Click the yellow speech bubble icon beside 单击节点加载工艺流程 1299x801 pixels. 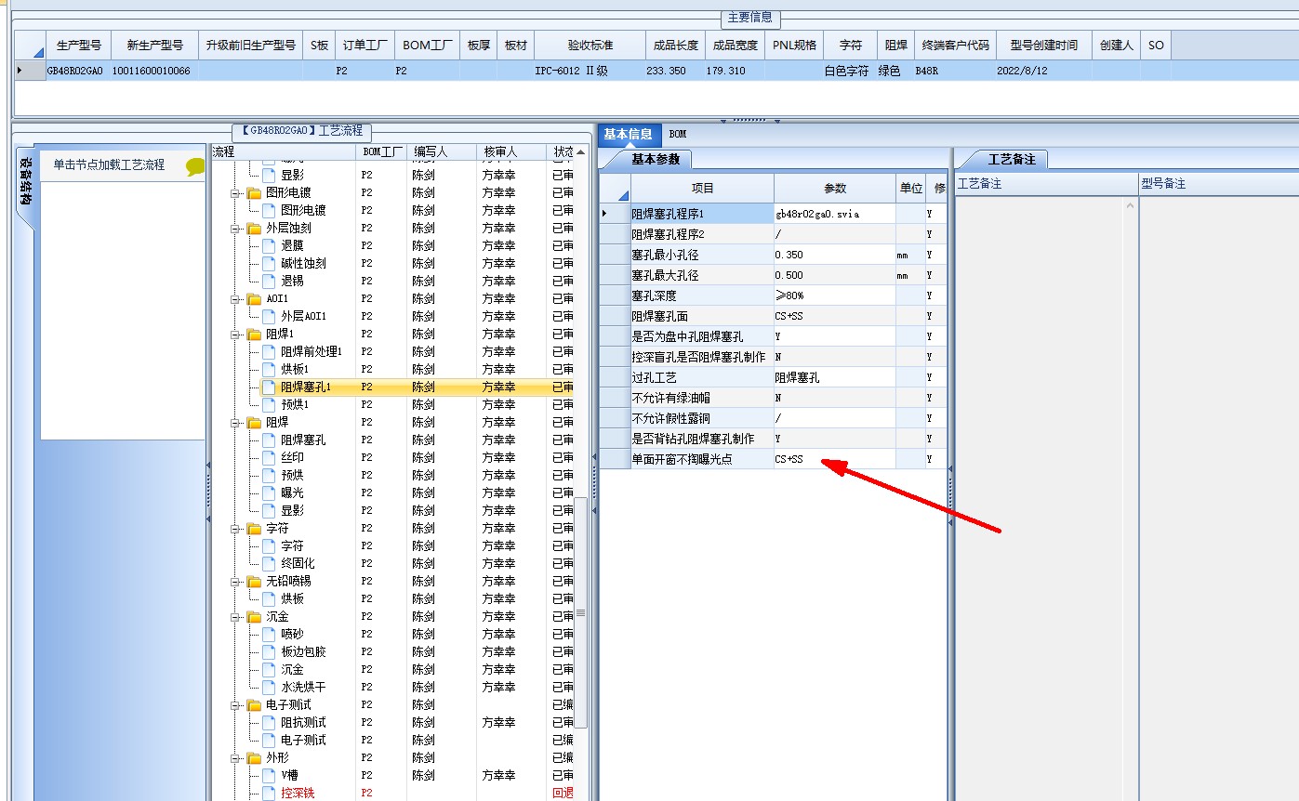coord(195,167)
